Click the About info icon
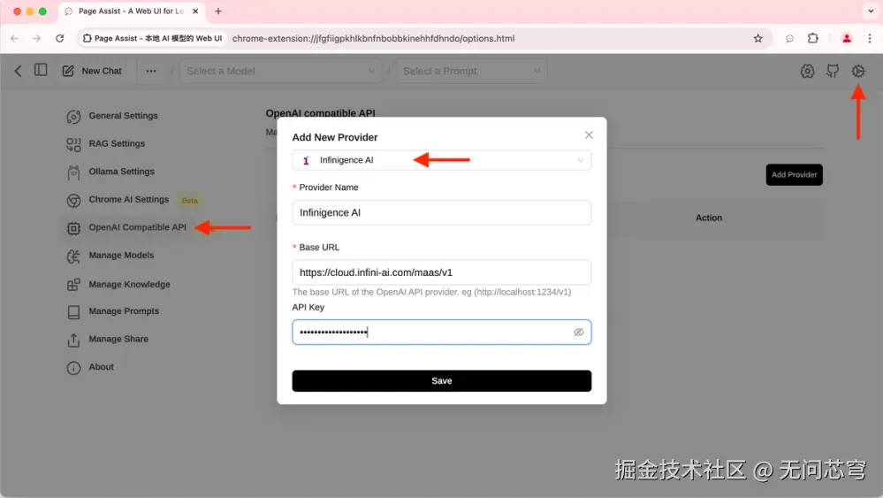The height and width of the screenshot is (498, 883). click(x=73, y=368)
